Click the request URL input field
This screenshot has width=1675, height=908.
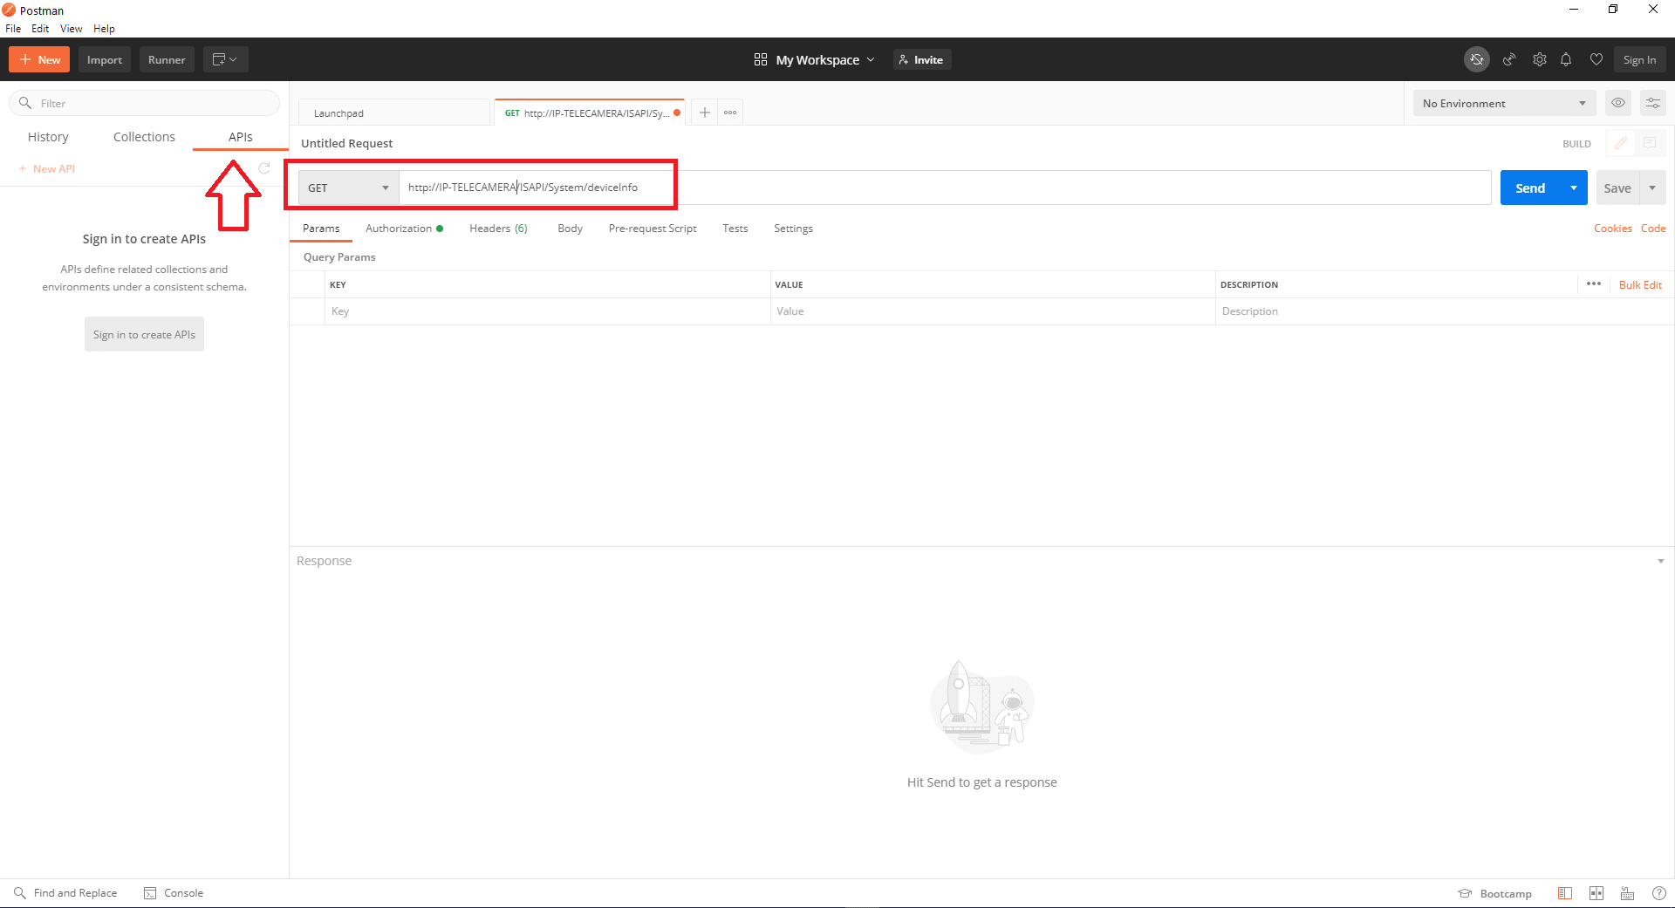point(945,188)
